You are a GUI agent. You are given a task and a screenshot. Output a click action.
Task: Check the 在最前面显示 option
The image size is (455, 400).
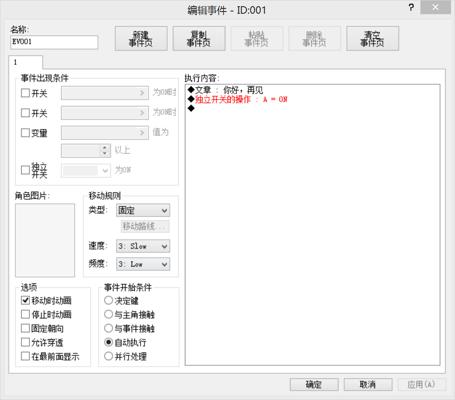[x=25, y=356]
